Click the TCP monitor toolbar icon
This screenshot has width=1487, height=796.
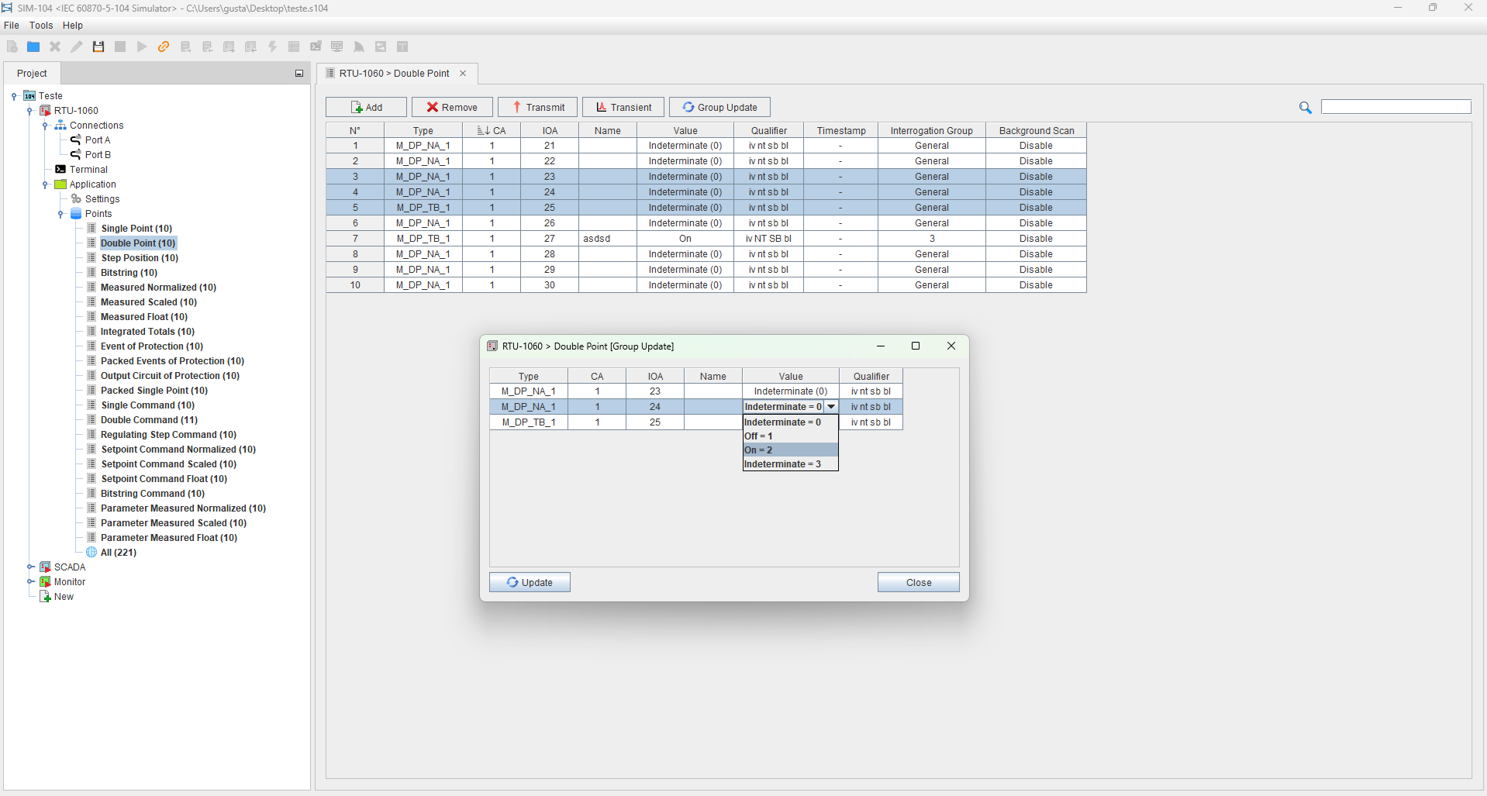click(x=337, y=47)
